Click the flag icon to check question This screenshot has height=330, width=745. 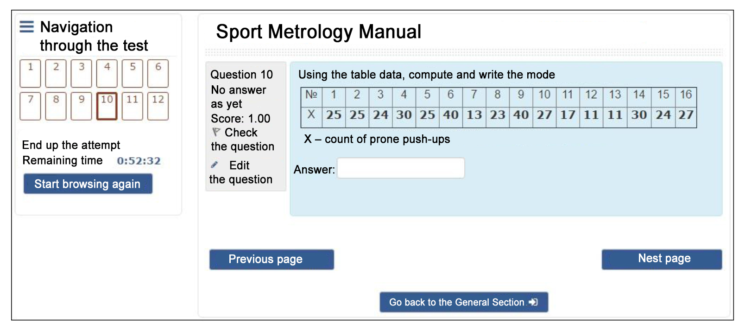pyautogui.click(x=216, y=132)
